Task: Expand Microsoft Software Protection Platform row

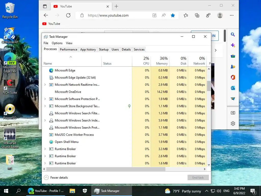Action: pos(45,99)
